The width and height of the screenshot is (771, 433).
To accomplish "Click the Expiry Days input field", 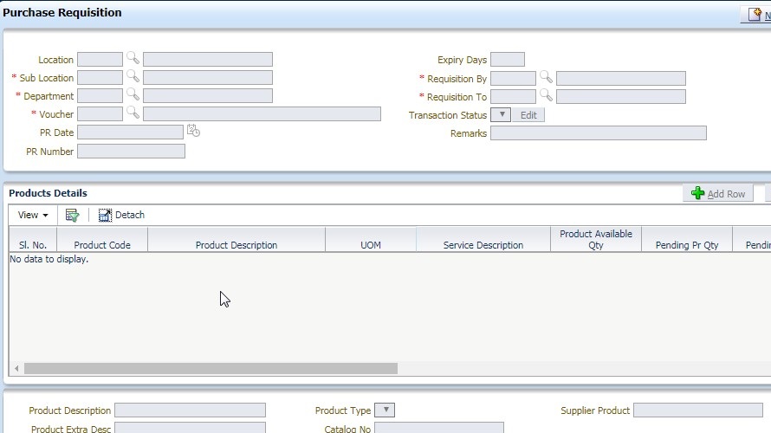I will (x=508, y=60).
